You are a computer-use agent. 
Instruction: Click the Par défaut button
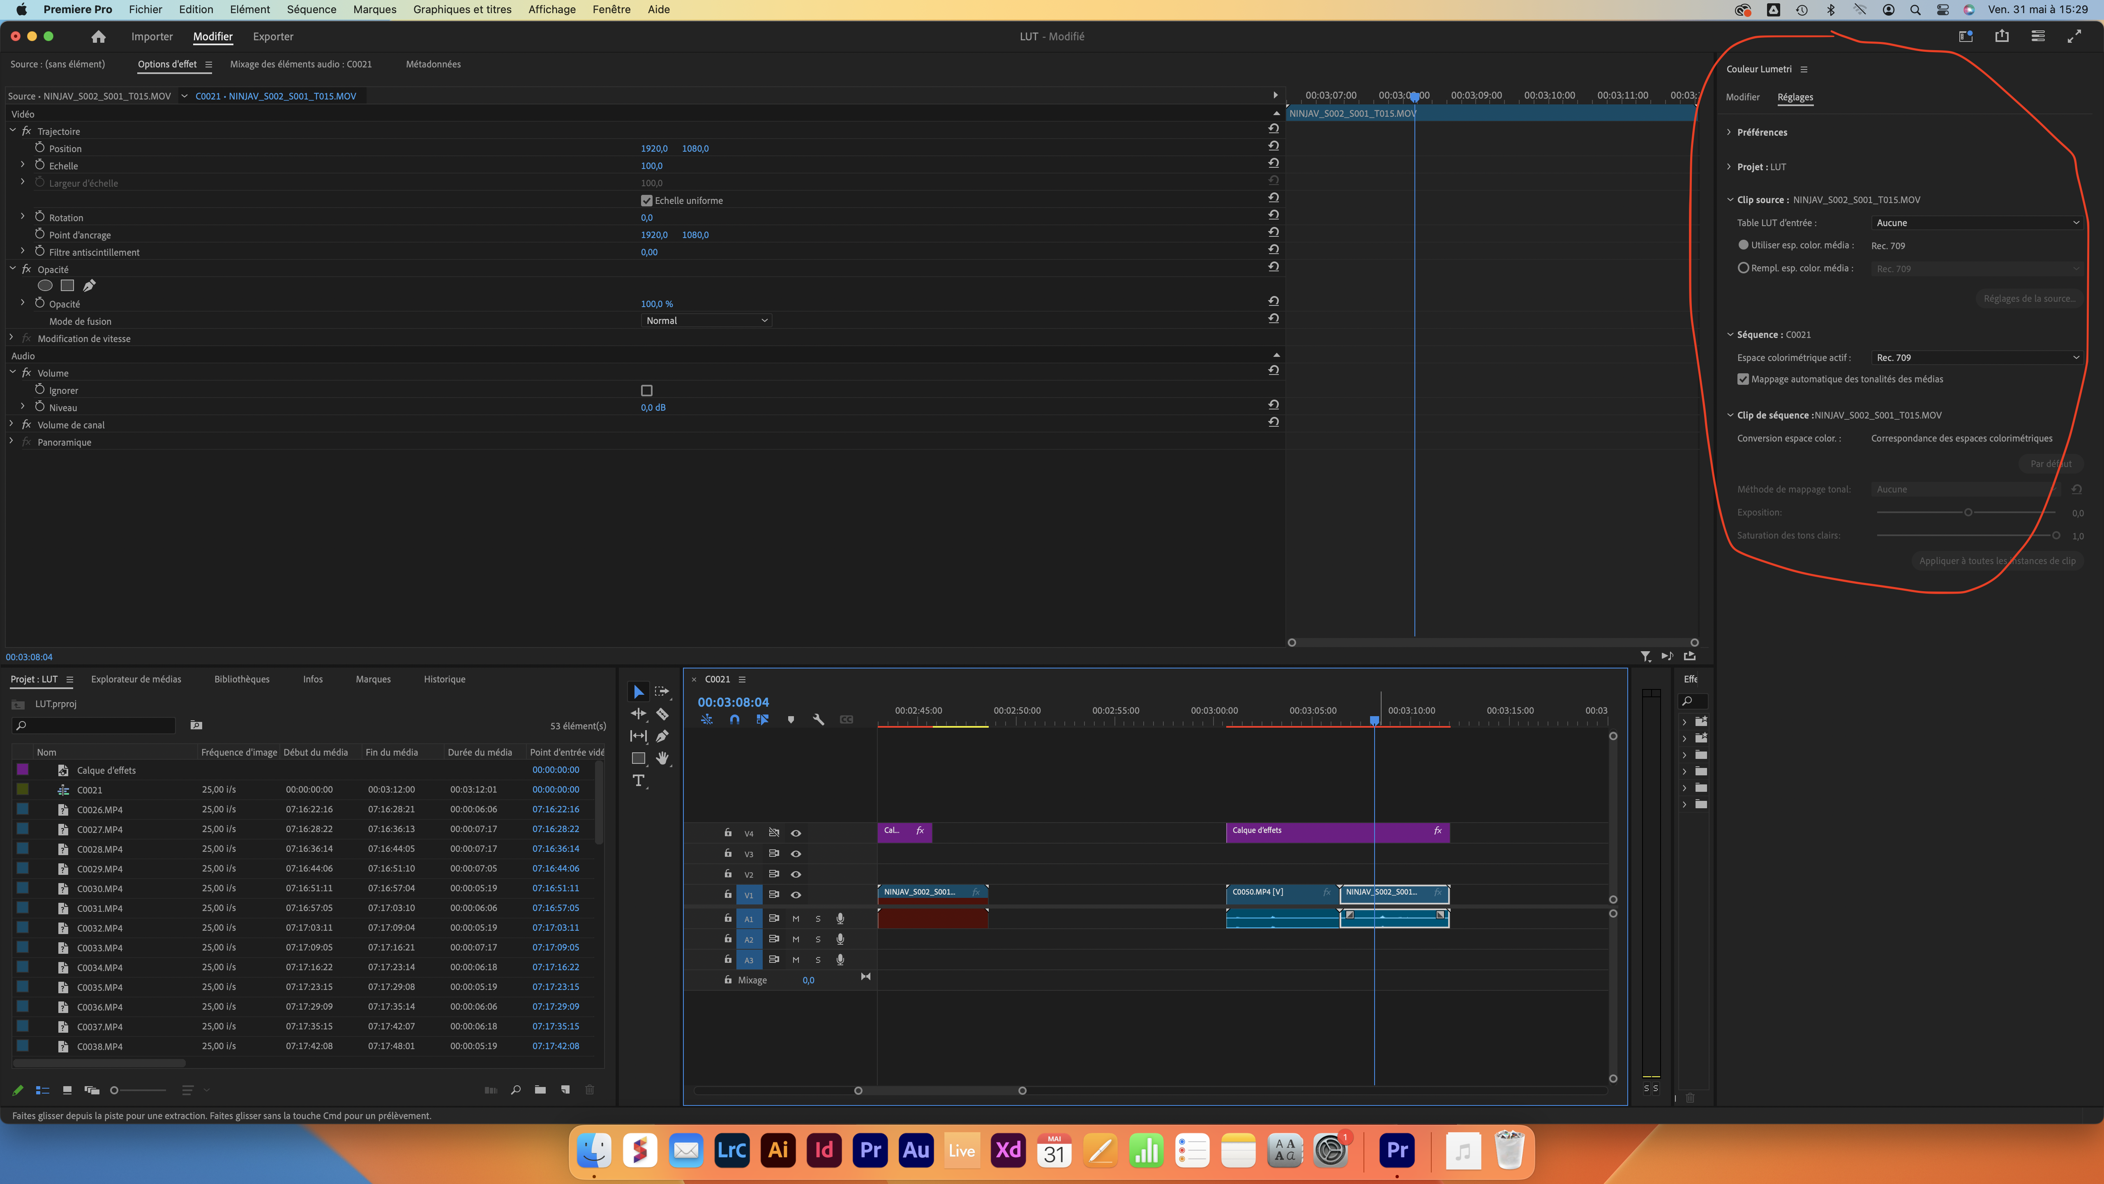pyautogui.click(x=2050, y=463)
